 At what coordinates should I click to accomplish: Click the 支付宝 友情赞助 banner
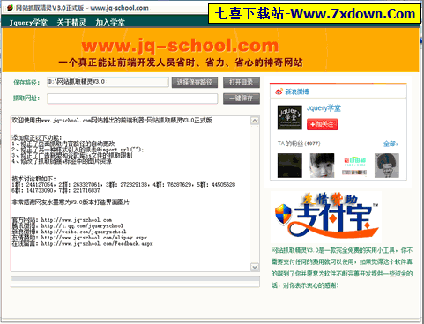(x=326, y=217)
